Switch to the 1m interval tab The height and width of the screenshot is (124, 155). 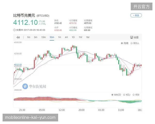pyautogui.click(x=29, y=37)
